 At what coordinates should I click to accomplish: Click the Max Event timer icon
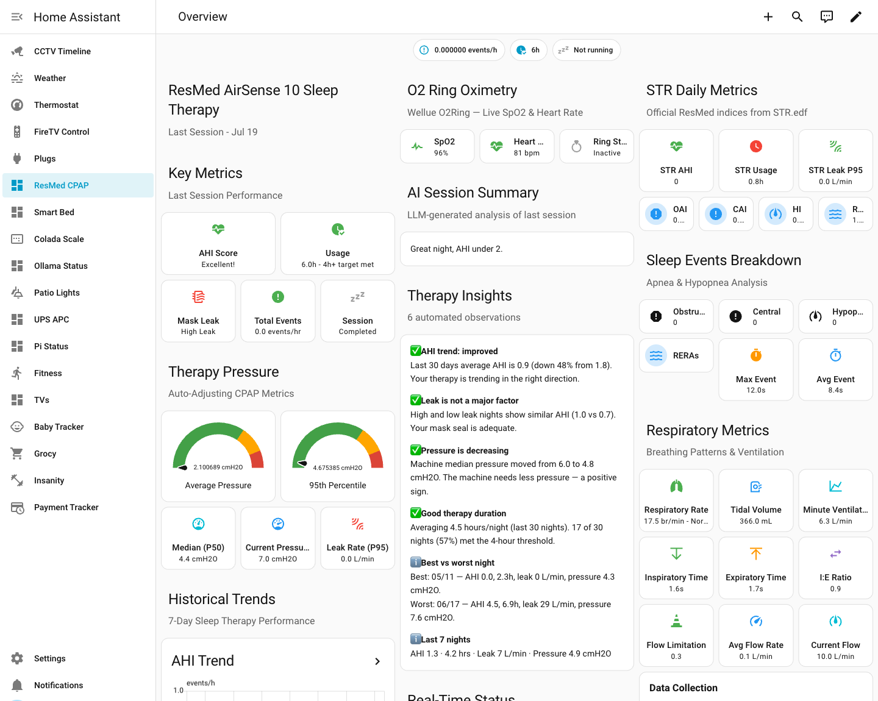756,355
